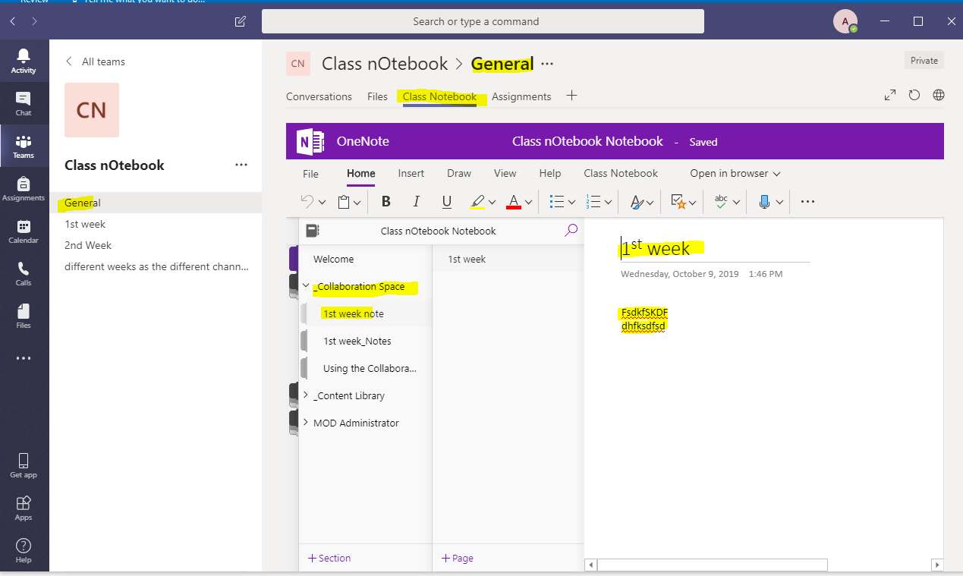
Task: Open team options ellipsis beside Class nOtebook
Action: [241, 165]
